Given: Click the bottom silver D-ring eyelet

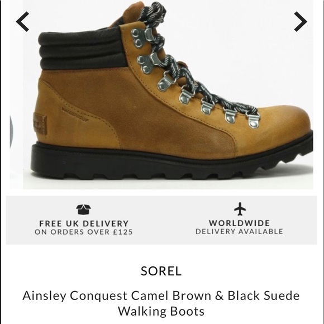Looking at the screenshot, I should pyautogui.click(x=253, y=120).
